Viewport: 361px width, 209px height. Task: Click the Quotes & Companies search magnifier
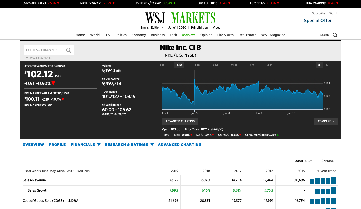tap(68, 50)
